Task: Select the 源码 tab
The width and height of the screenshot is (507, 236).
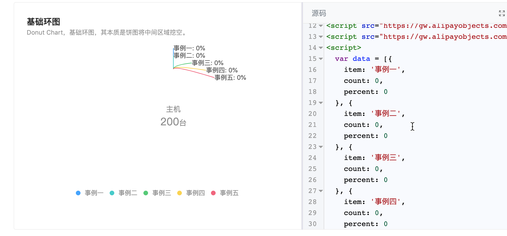Action: point(318,13)
